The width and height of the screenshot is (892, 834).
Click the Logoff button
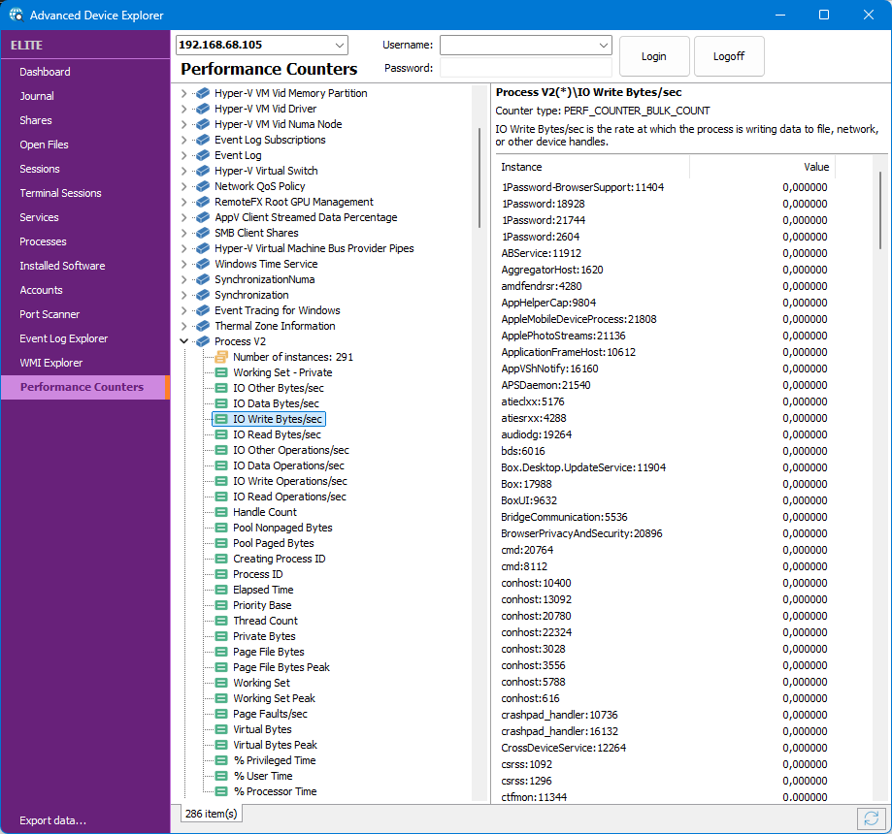click(729, 56)
